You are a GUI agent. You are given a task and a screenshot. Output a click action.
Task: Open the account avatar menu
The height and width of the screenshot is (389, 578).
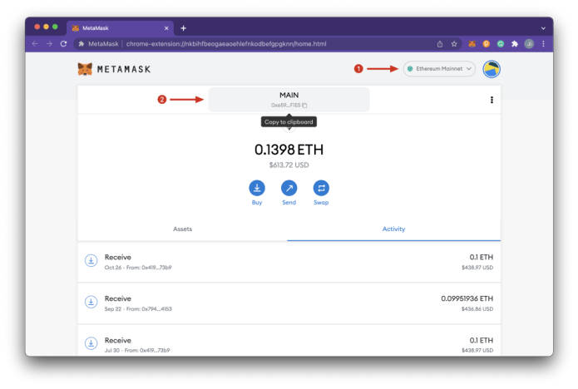(492, 69)
